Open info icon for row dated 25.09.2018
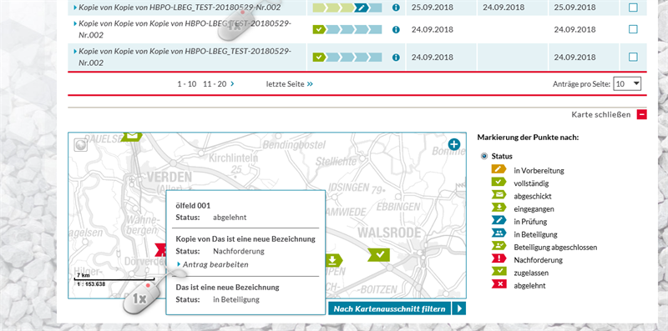The image size is (668, 331). [x=396, y=8]
